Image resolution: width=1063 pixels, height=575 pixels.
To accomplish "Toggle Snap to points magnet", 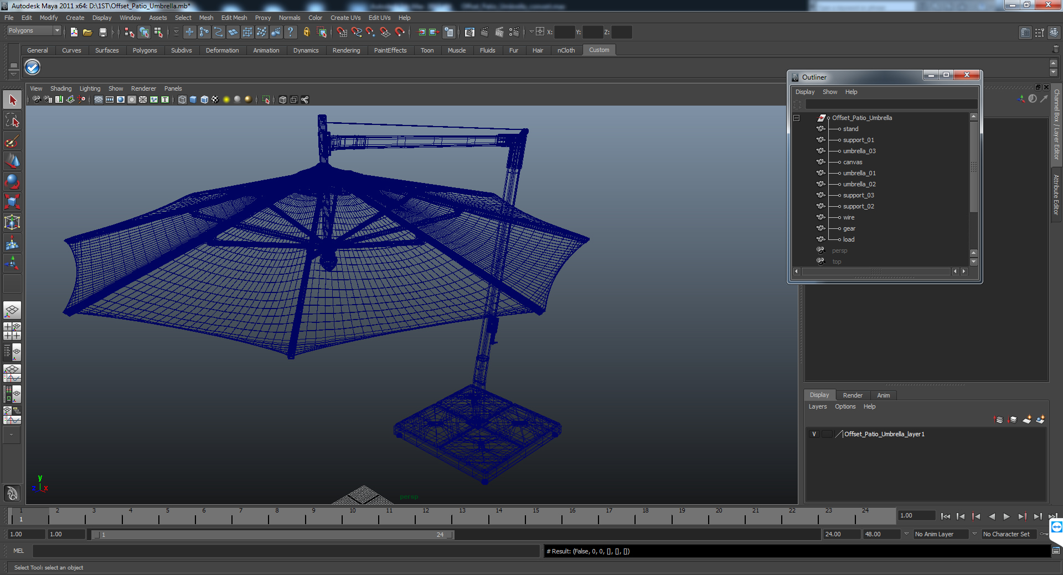I will (371, 32).
